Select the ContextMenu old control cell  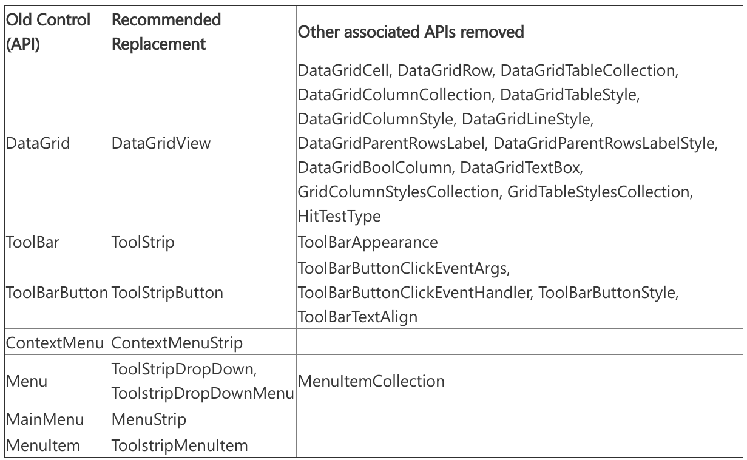[x=55, y=343]
